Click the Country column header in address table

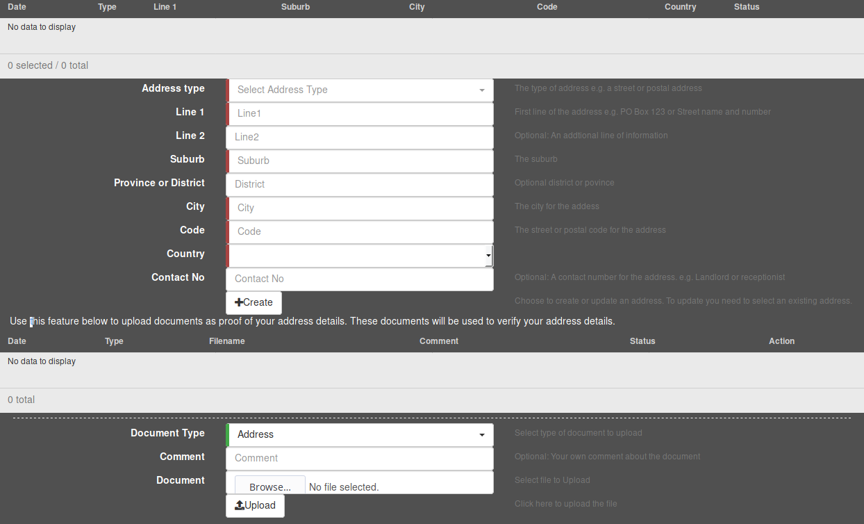coord(679,7)
